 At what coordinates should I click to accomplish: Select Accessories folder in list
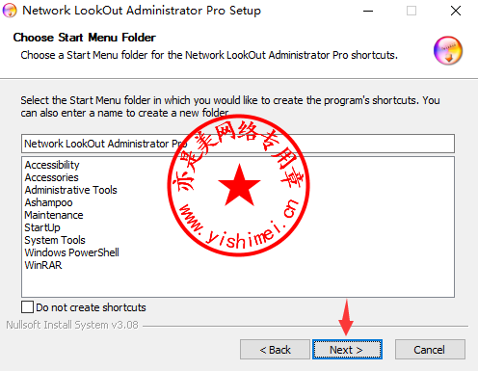pos(52,177)
